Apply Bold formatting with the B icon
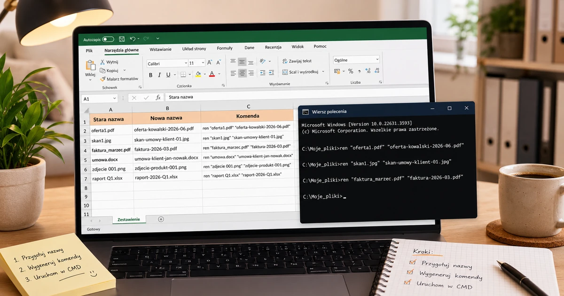 (151, 75)
